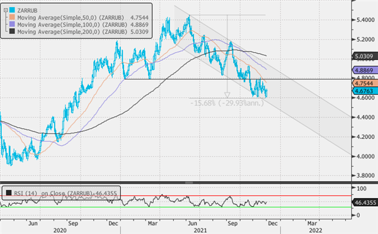The image size is (378, 234).
Task: Click the Jun 2020 month label
Action: click(x=33, y=223)
